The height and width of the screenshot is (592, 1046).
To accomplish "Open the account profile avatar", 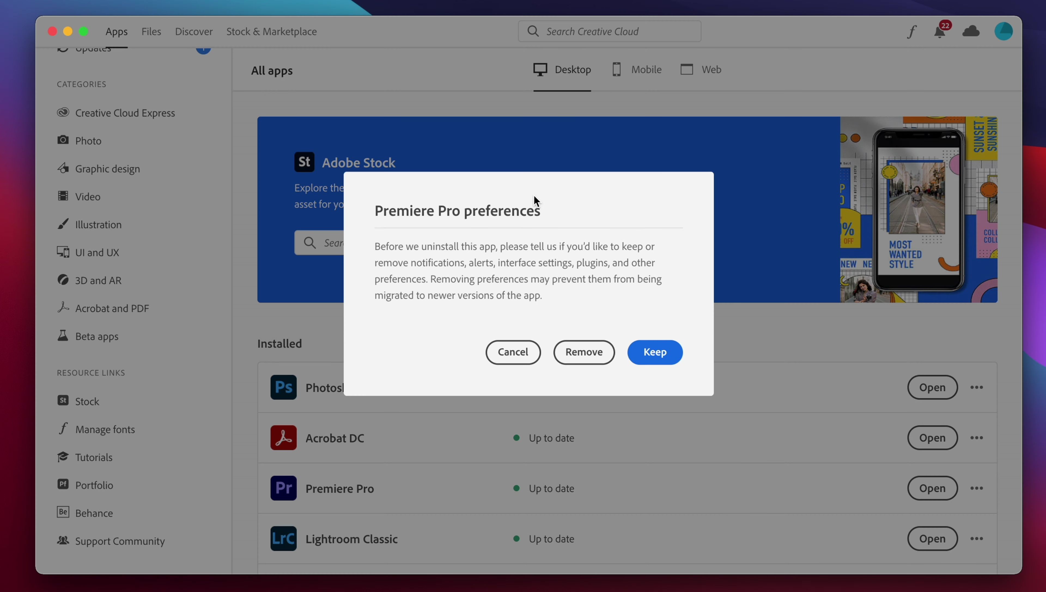I will pos(1003,31).
